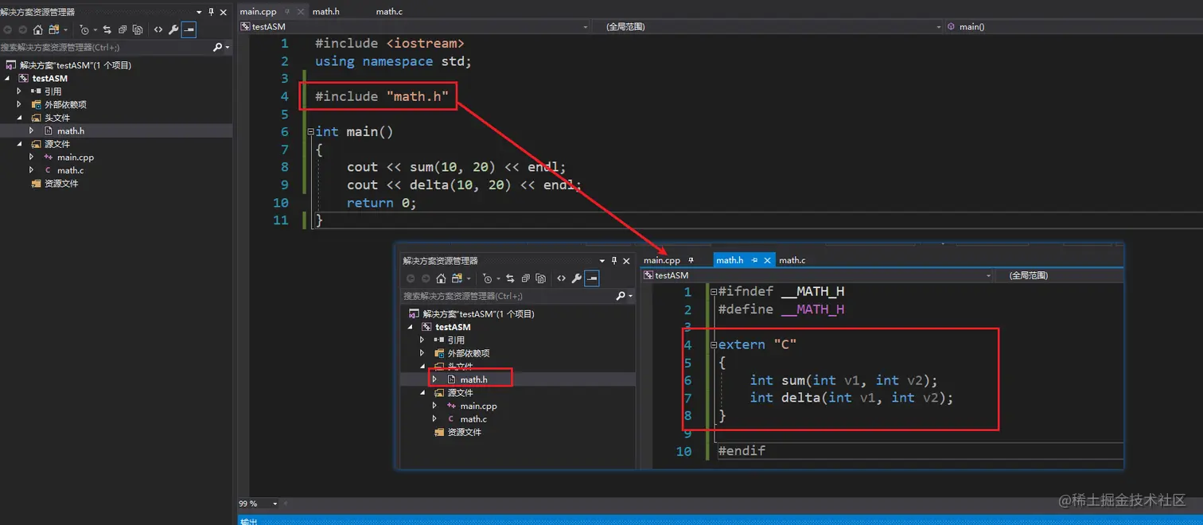Open 99 % zoom level dropdown
The height and width of the screenshot is (525, 1203).
275,504
